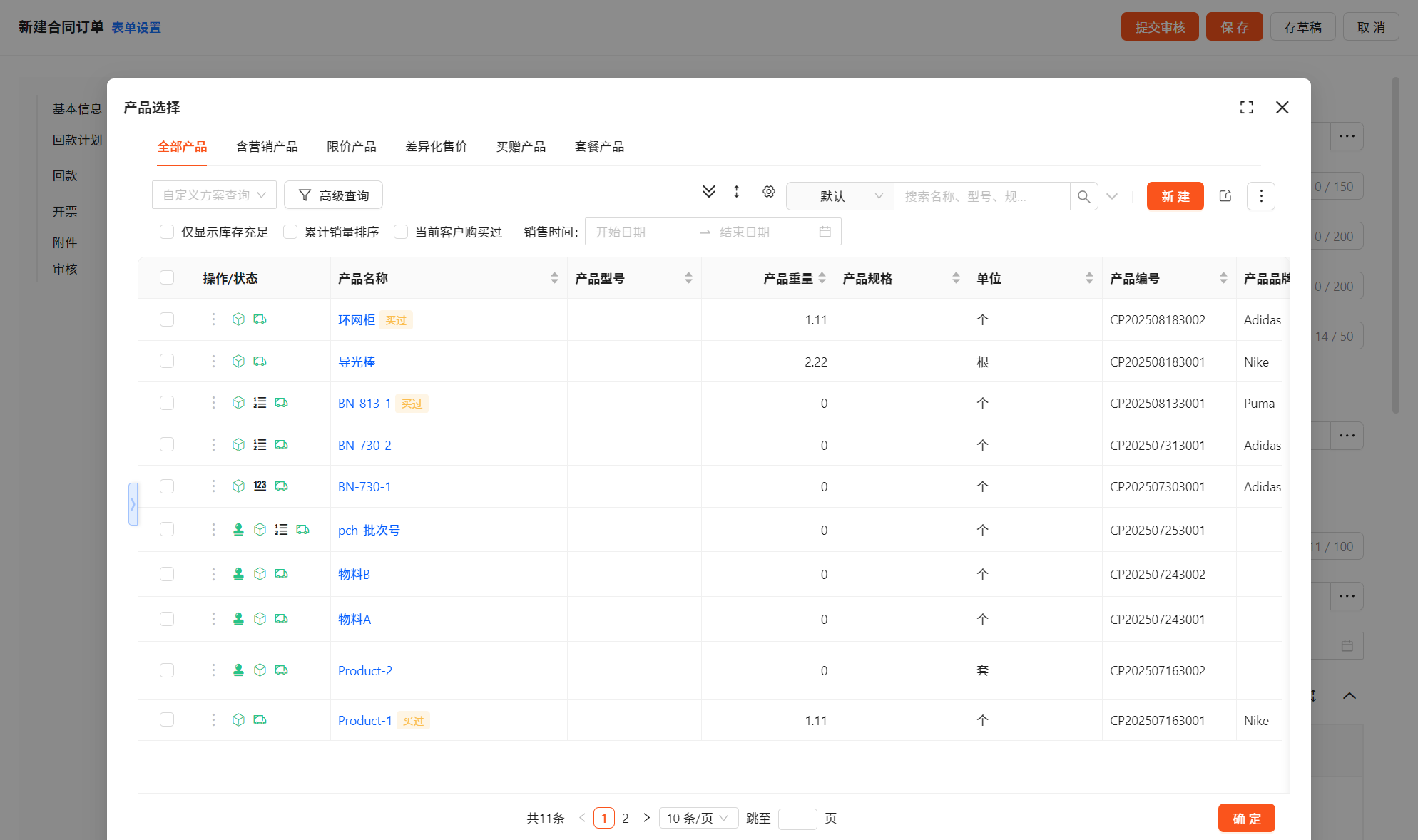Sort by 单位 column arrows
Screen dimensions: 1418x840
1089,278
